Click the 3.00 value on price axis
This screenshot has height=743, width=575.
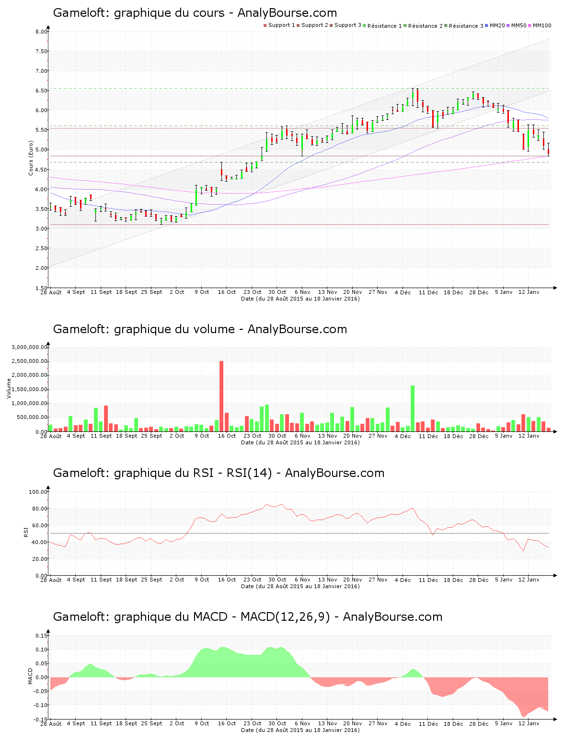point(42,229)
